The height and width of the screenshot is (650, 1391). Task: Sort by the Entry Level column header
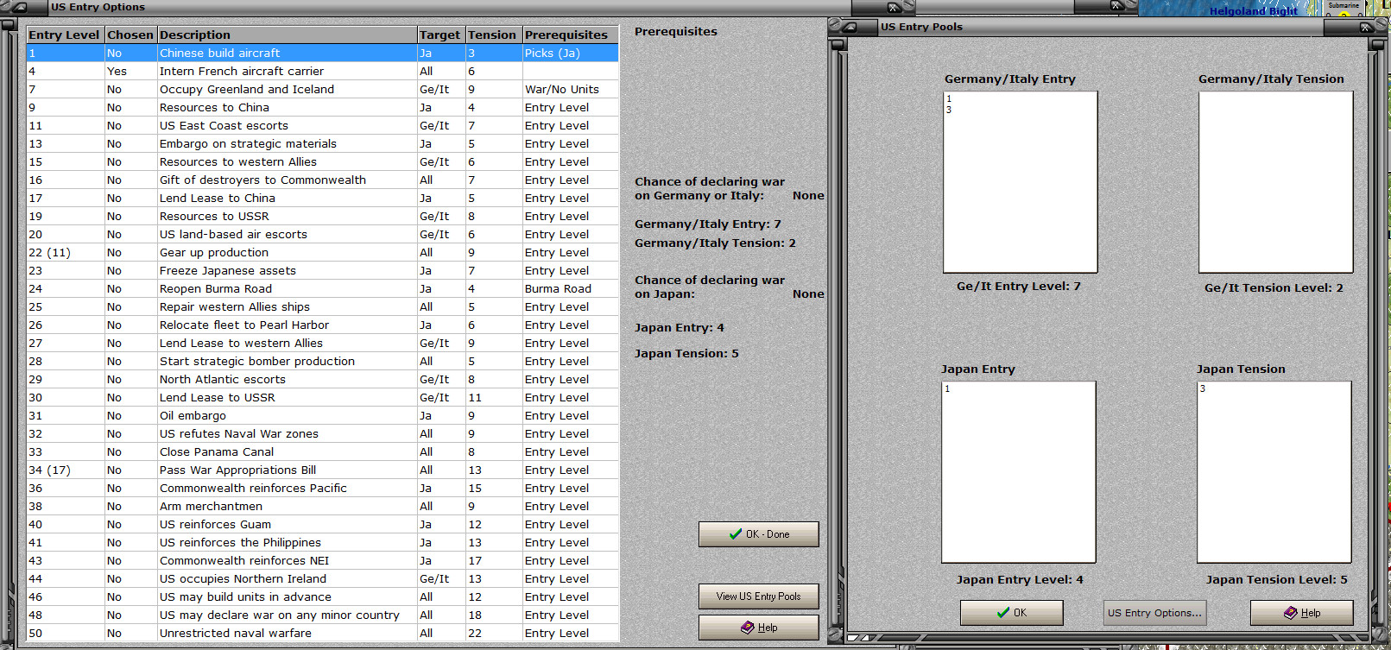[x=65, y=35]
